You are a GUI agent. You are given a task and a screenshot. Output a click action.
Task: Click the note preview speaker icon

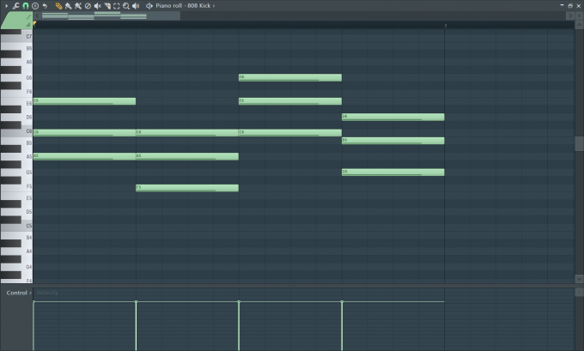click(x=149, y=6)
